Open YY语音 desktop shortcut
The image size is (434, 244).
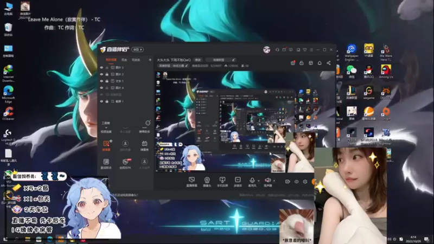pos(369,50)
